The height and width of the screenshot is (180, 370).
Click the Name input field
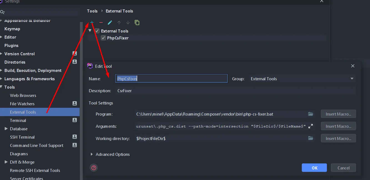click(171, 79)
